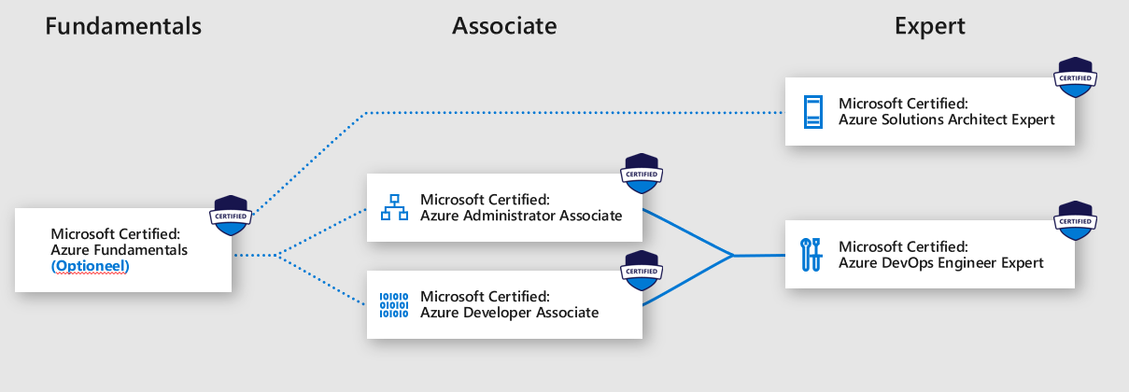Click the Azure Solutions Architect Expert server icon
The height and width of the screenshot is (392, 1129).
(x=812, y=112)
